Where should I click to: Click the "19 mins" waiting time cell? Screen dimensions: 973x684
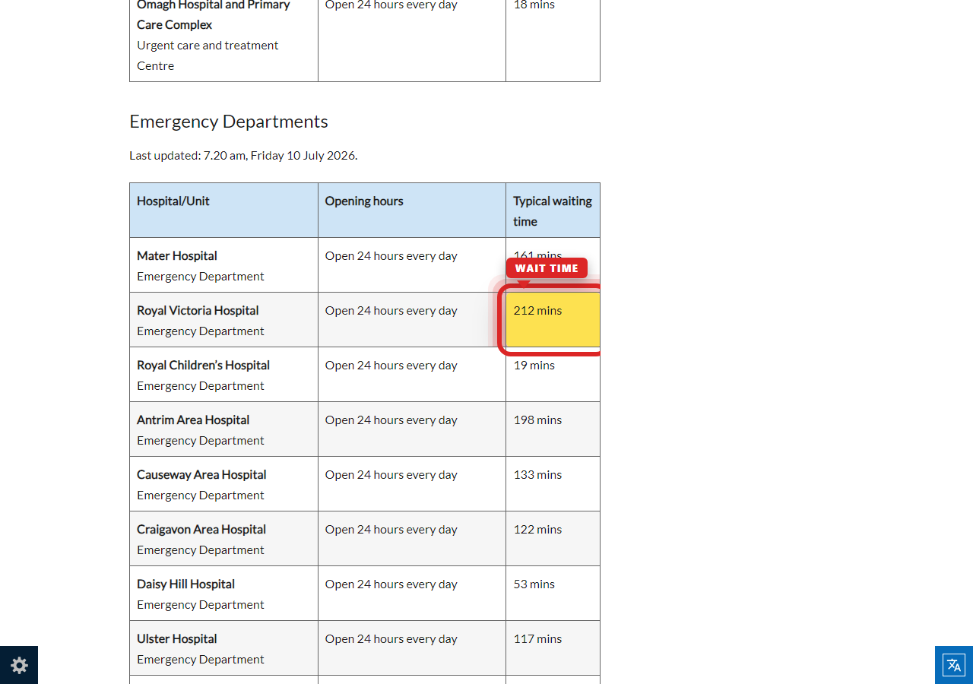[553, 375]
